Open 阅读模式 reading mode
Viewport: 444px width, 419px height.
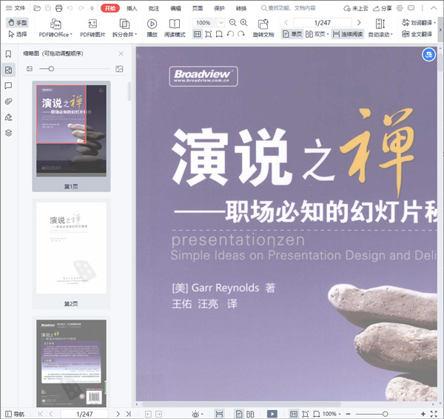pos(175,27)
